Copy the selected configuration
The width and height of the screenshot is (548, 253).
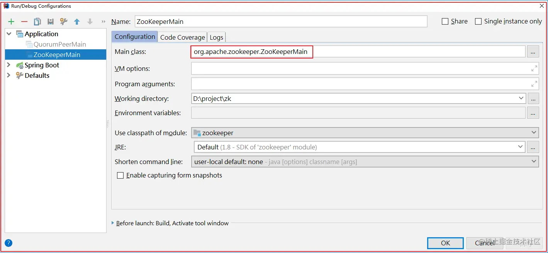(37, 22)
